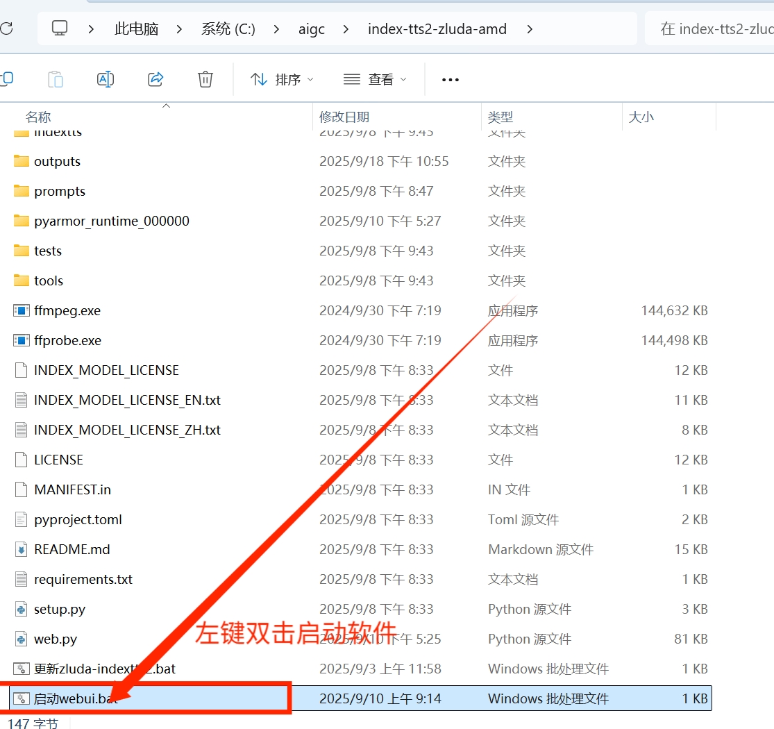Click the Rename icon in toolbar
The height and width of the screenshot is (729, 774).
tap(106, 79)
